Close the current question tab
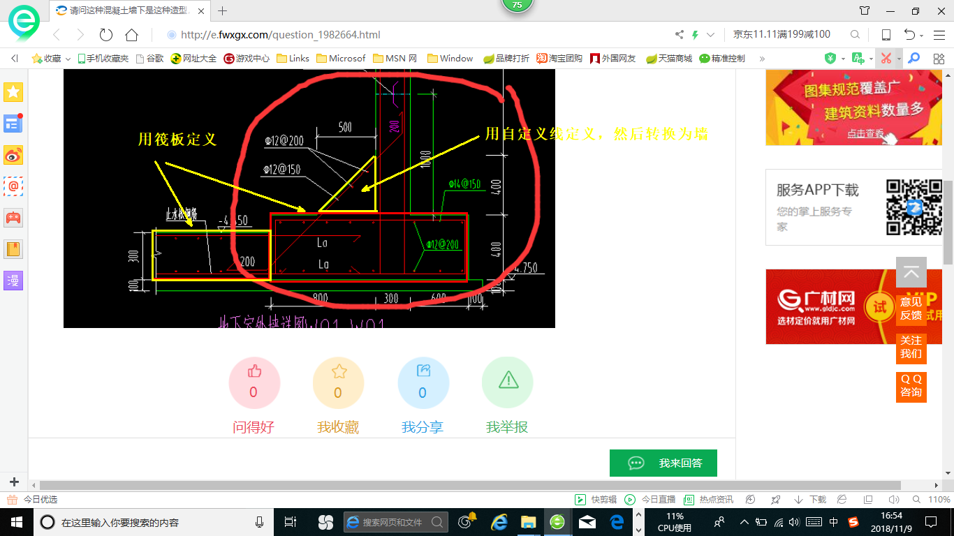 tap(203, 10)
